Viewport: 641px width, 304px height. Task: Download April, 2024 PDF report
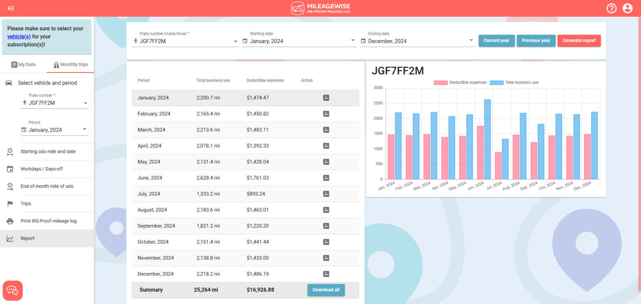pos(326,146)
